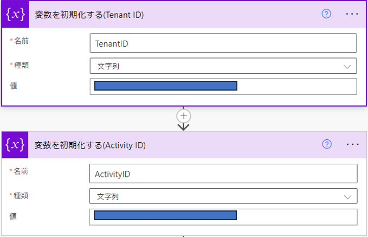Open help for Tenant ID variable action
The image size is (368, 237).
[x=326, y=14]
